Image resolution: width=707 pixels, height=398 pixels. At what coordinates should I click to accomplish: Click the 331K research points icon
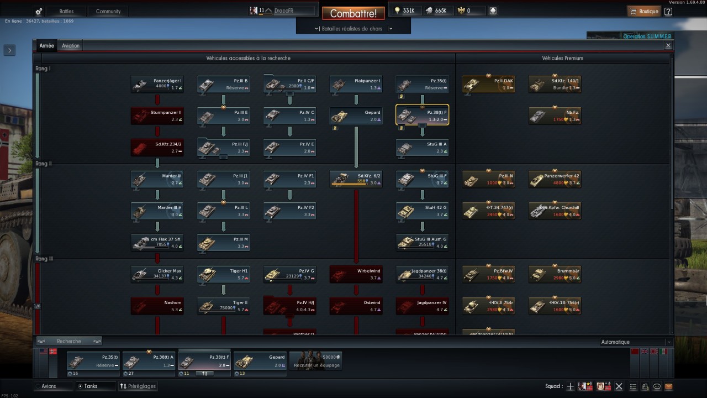pyautogui.click(x=397, y=11)
